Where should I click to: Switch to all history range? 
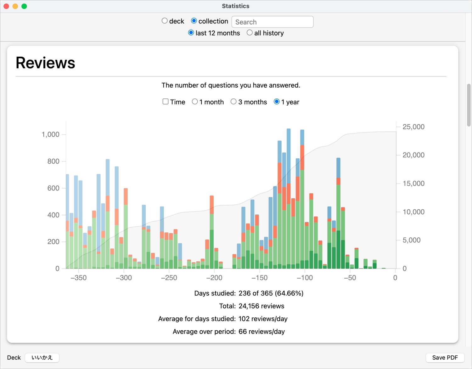tap(250, 33)
